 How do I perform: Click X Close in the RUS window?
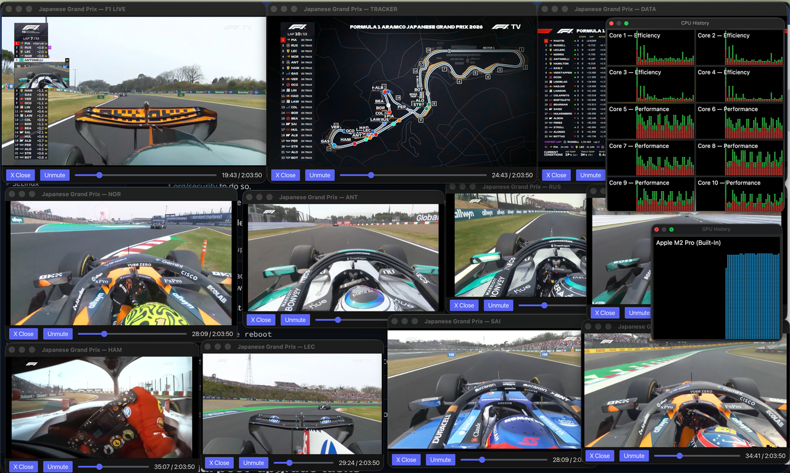464,305
